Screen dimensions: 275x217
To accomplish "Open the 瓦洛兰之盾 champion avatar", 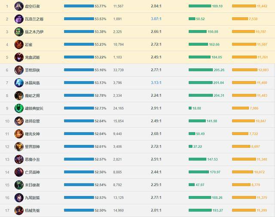I will click(x=19, y=19).
